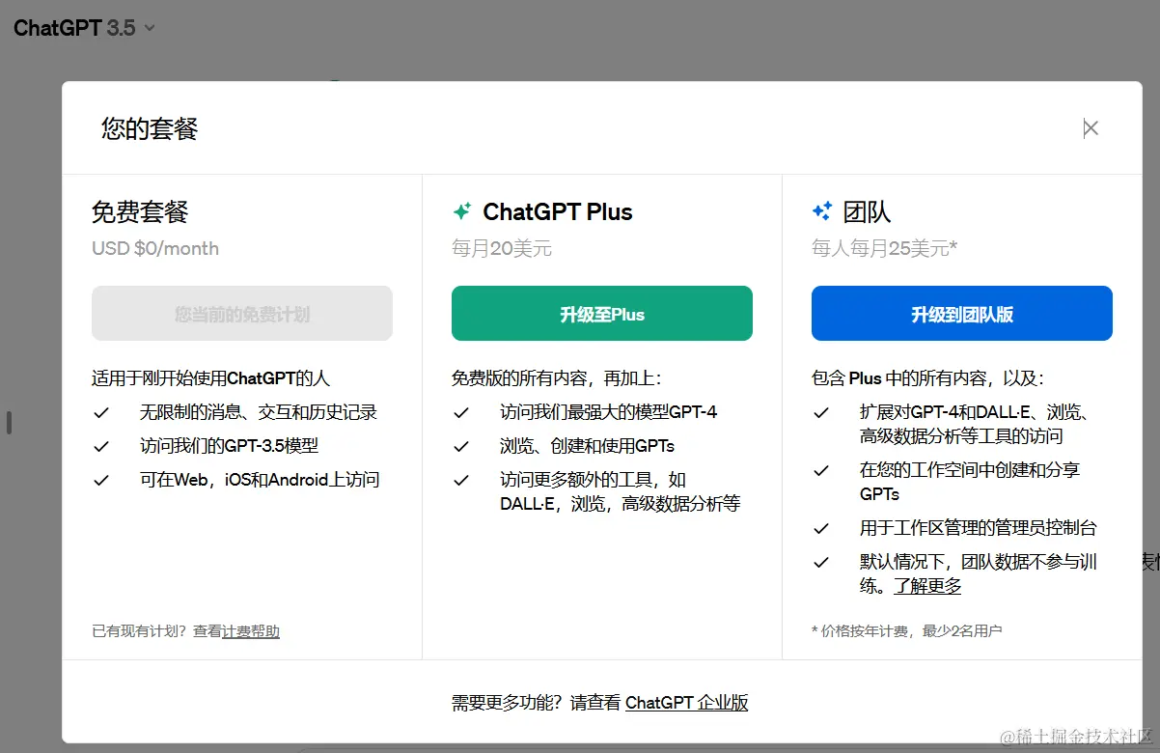1160x753 pixels.
Task: Click the disabled 您当前的免费计划 button
Action: (x=241, y=313)
